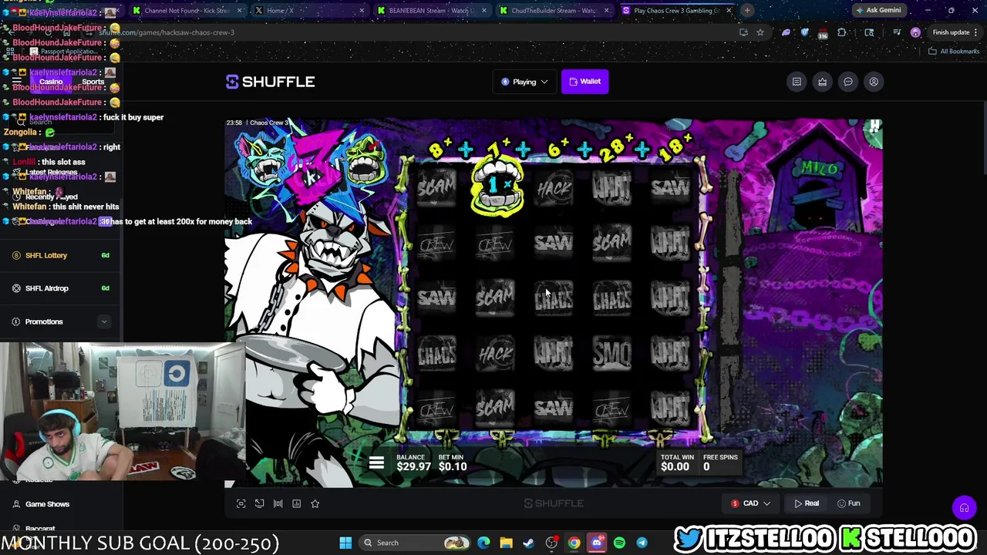This screenshot has height=555, width=987.
Task: Open the CAD currency dropdown
Action: [750, 503]
